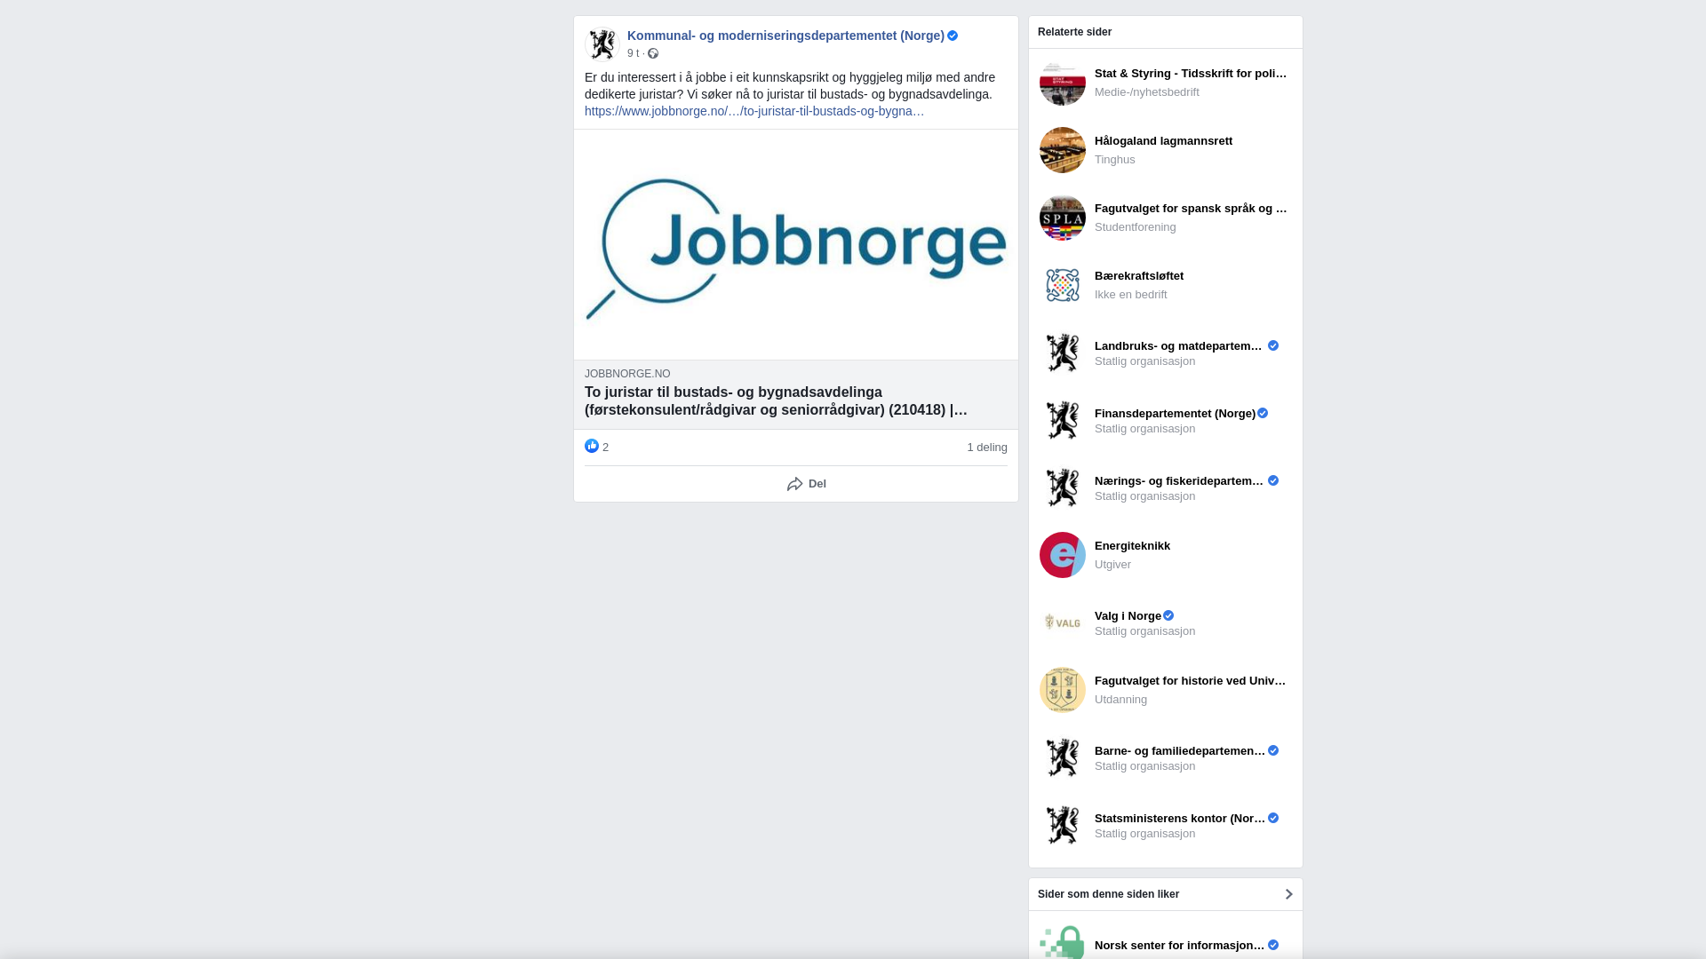Open the Bærekraftsløftet page logo
1706x959 pixels.
(1062, 285)
